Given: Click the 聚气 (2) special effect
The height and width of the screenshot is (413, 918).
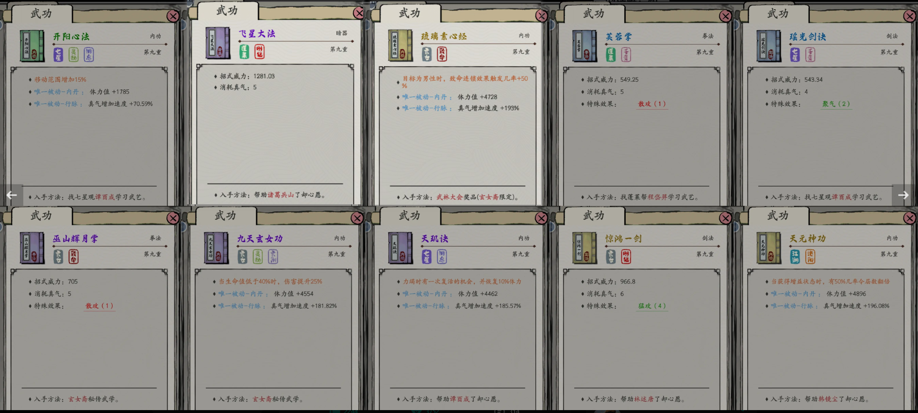Looking at the screenshot, I should pyautogui.click(x=836, y=104).
